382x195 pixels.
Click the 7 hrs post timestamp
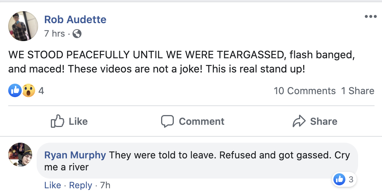click(x=54, y=34)
